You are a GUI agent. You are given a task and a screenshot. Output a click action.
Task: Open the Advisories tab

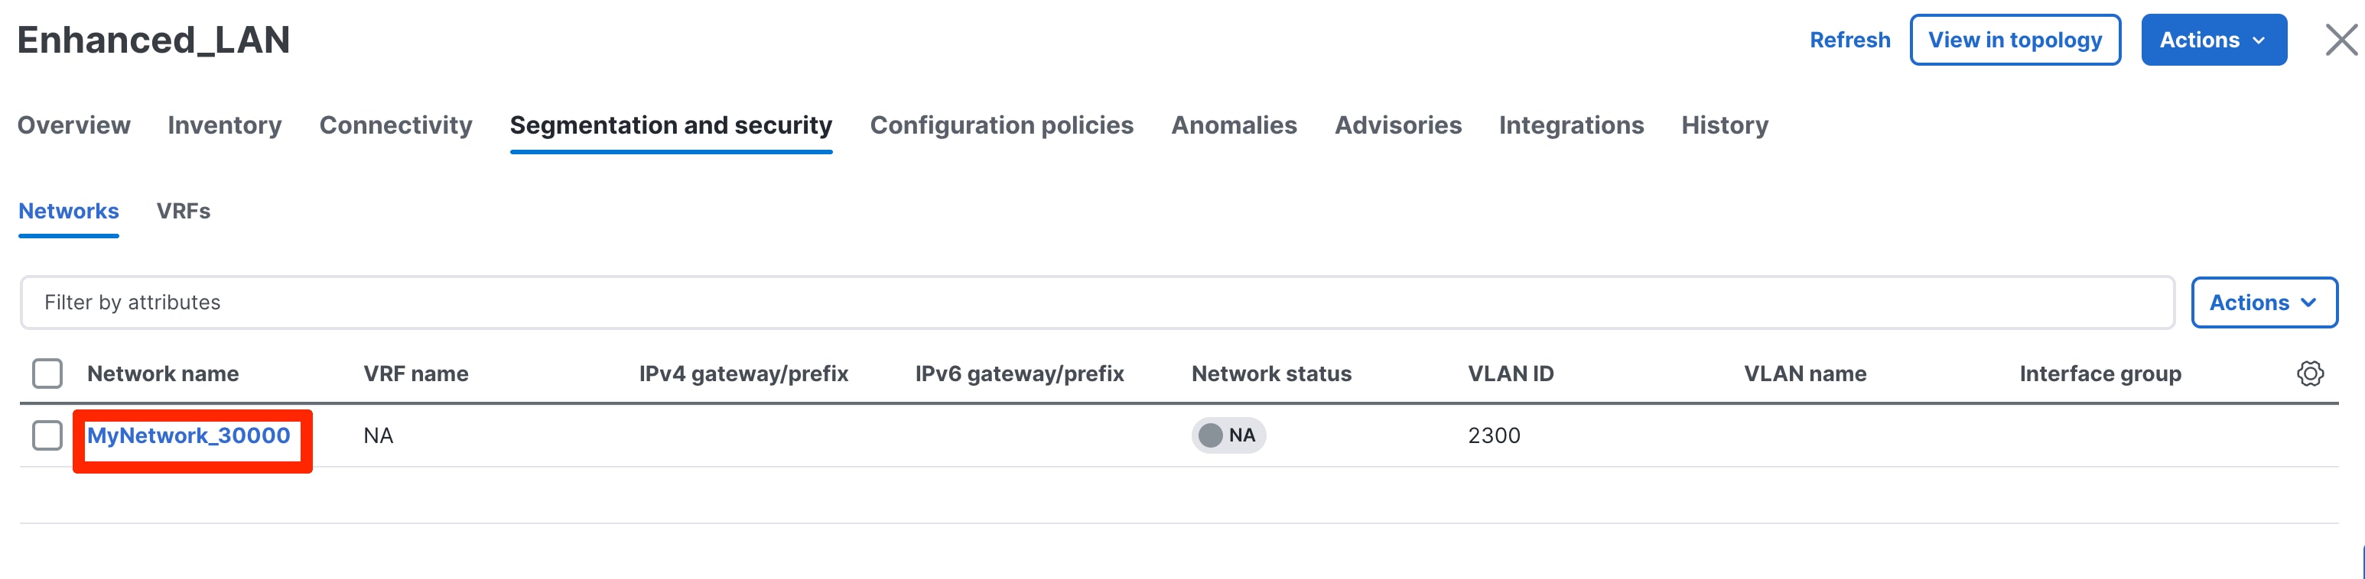(x=1397, y=125)
